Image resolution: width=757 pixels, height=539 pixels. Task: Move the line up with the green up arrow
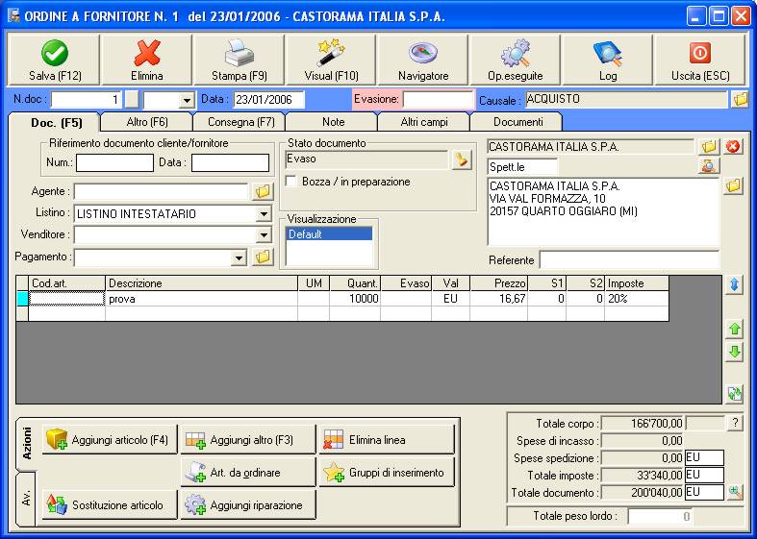point(734,330)
